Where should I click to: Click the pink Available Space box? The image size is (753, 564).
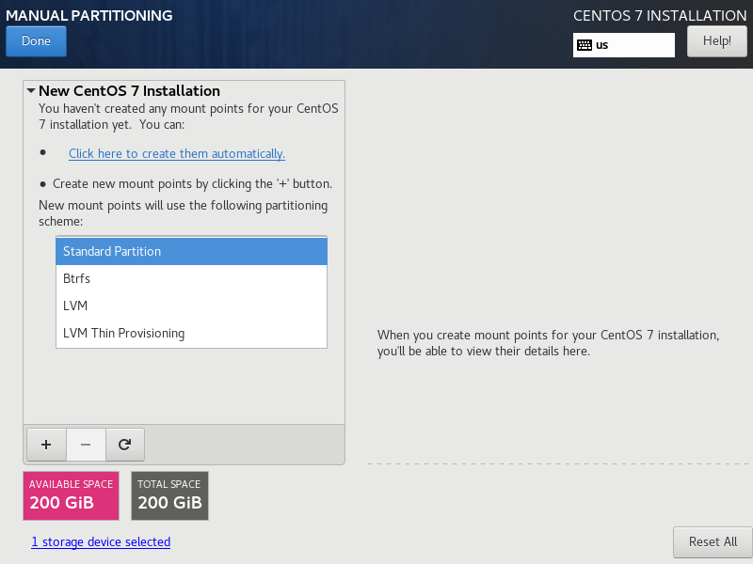(x=72, y=495)
